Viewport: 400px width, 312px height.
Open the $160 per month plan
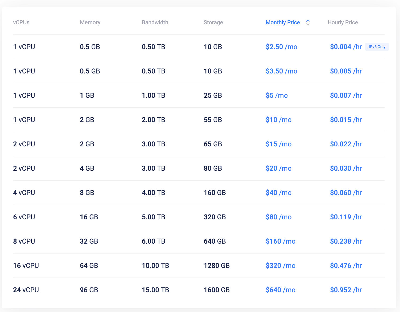pos(280,241)
